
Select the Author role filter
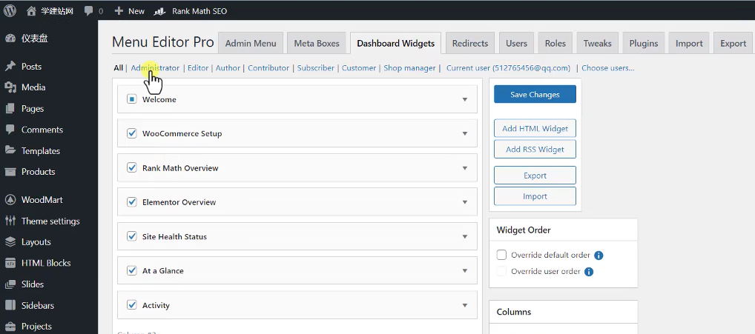point(228,68)
